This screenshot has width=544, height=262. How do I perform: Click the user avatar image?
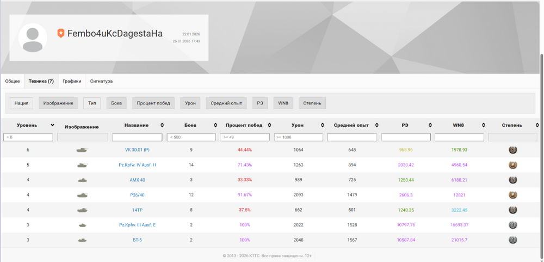pos(33,38)
